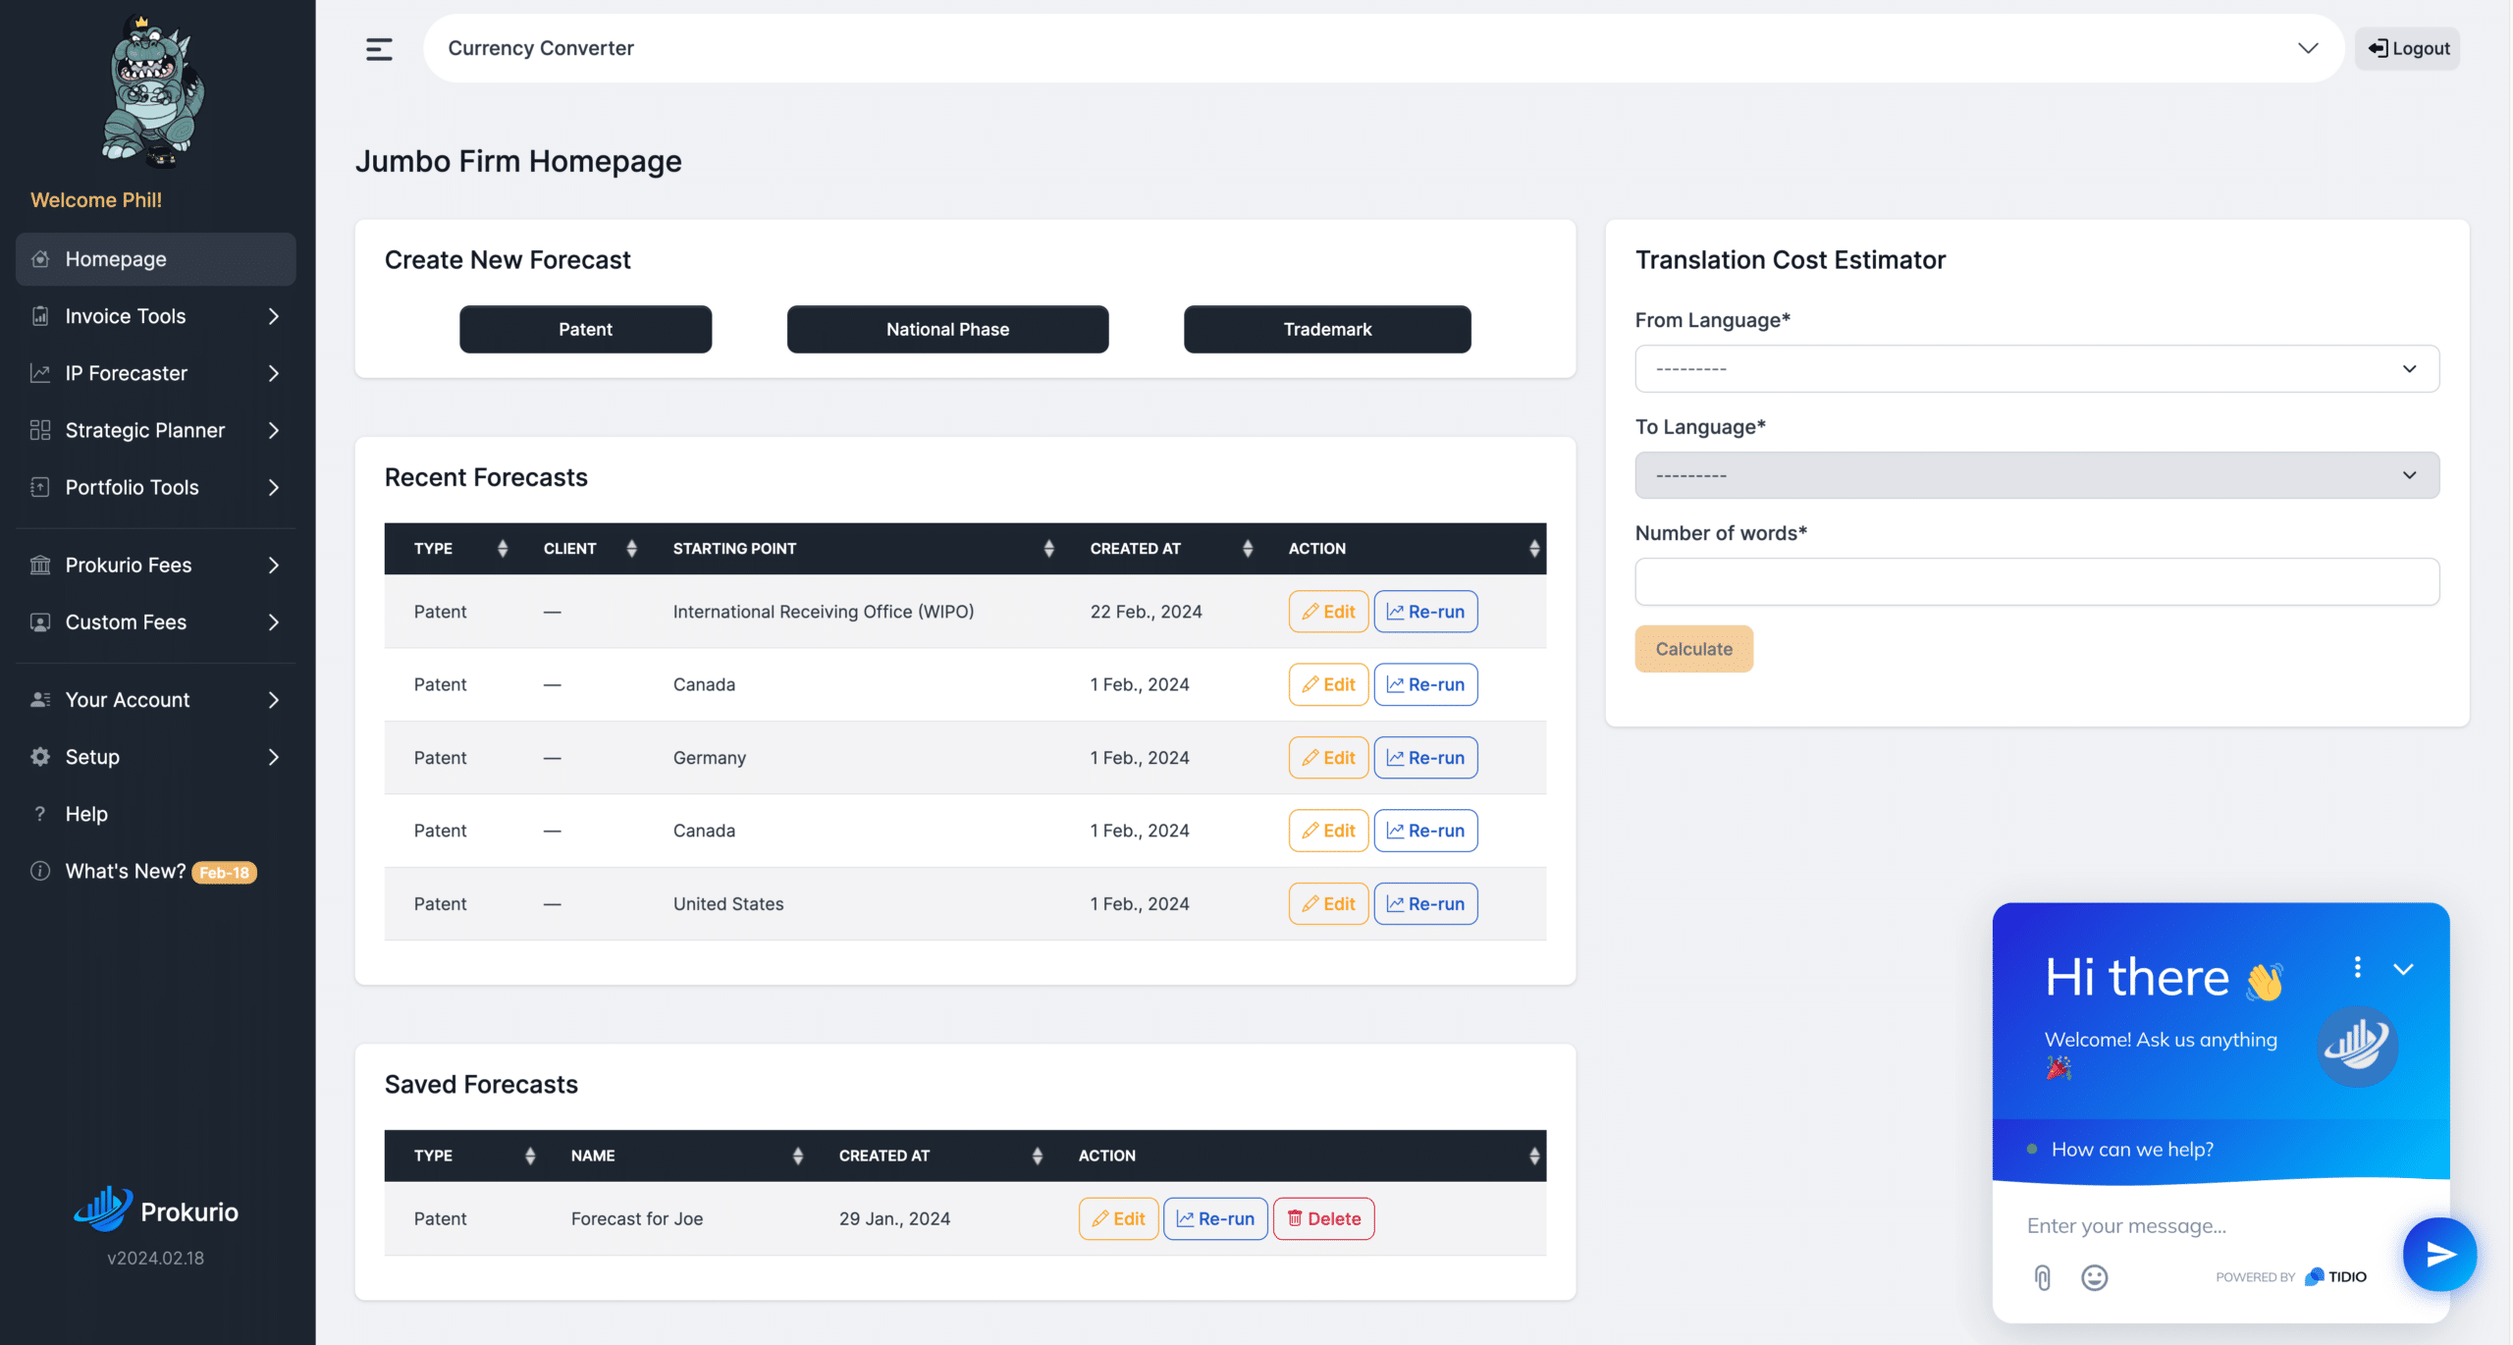The width and height of the screenshot is (2513, 1345).
Task: Click the What's New info icon
Action: coord(40,871)
